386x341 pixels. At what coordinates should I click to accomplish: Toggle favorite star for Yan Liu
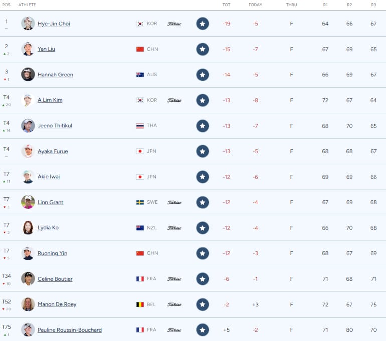click(x=202, y=49)
